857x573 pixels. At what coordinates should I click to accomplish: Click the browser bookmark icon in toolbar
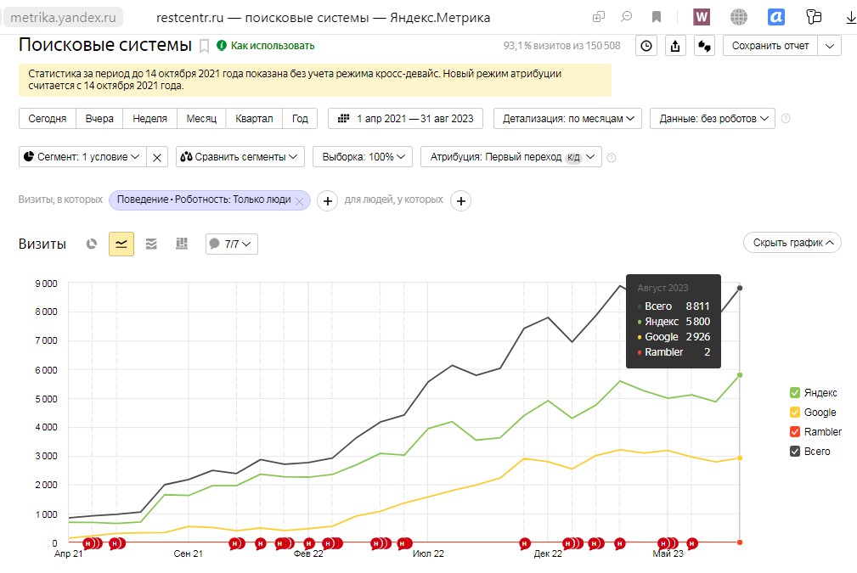[657, 18]
